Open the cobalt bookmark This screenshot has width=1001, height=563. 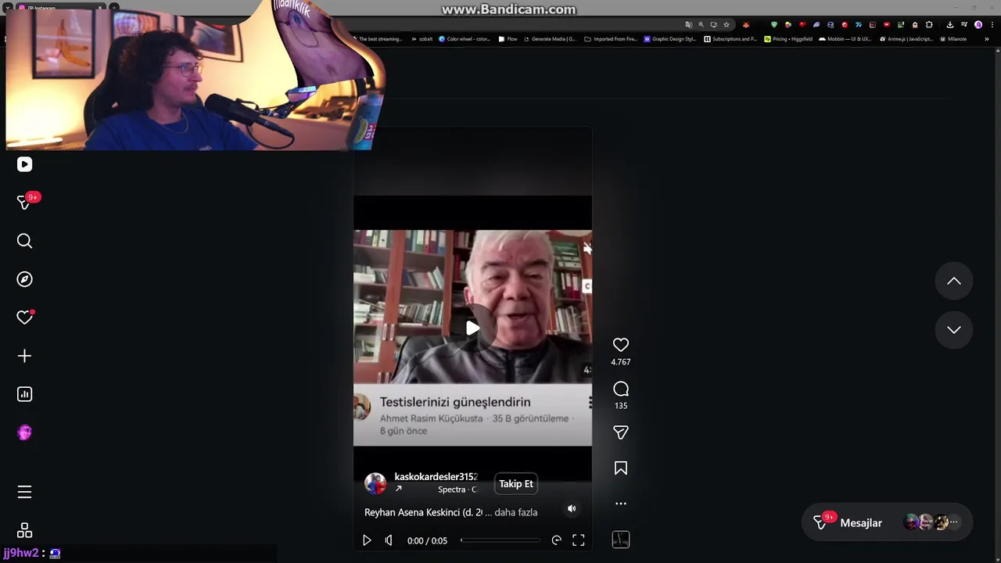[x=422, y=39]
